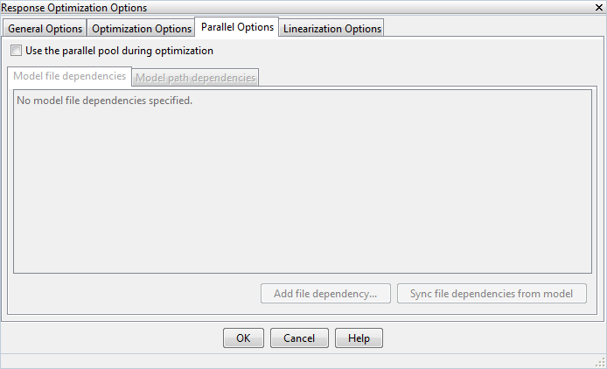Click the 'No model file dependencies specified' text
The image size is (607, 369).
[x=104, y=101]
